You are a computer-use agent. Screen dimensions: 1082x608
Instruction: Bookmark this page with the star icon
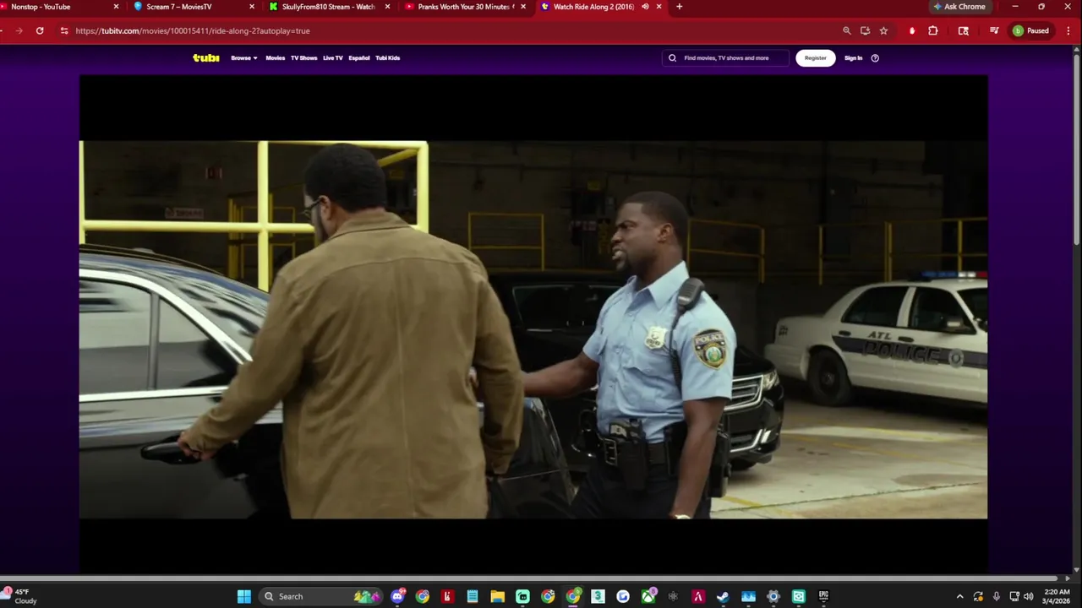pyautogui.click(x=883, y=30)
